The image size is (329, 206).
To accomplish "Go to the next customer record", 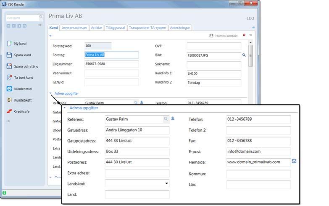I will (19, 26).
